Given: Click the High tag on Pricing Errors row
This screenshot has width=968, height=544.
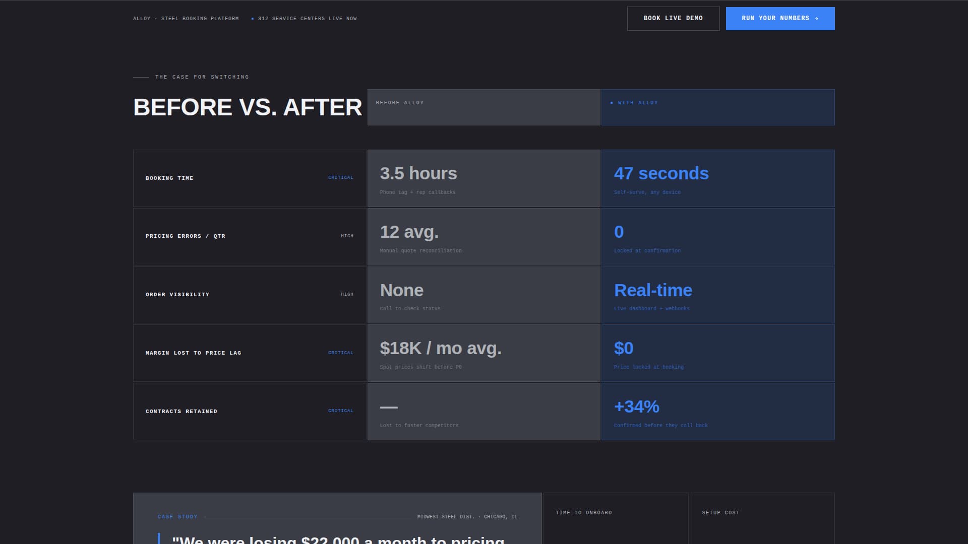Looking at the screenshot, I should (347, 236).
